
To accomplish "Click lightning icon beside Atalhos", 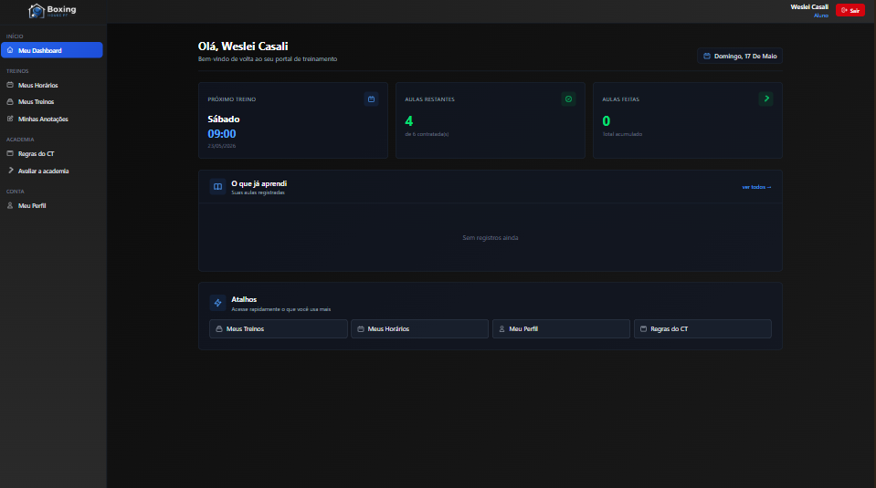I will (217, 303).
